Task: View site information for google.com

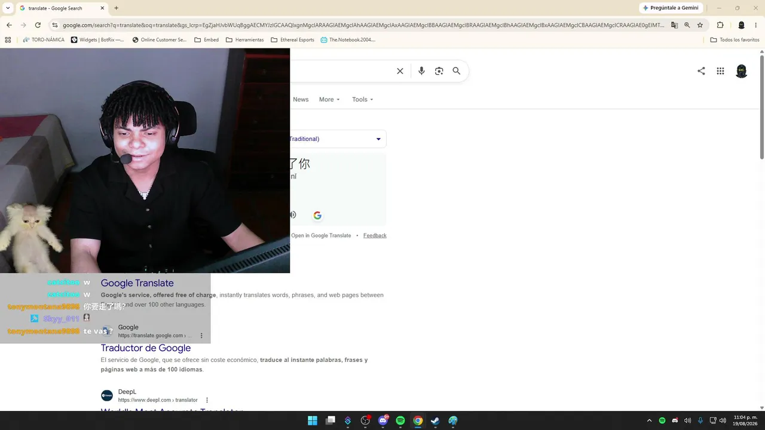Action: (54, 25)
